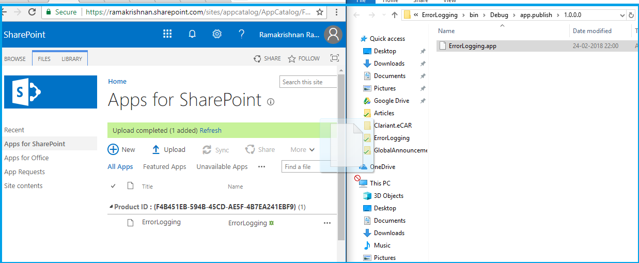Unpin Desktop from Quick access
Image resolution: width=639 pixels, height=263 pixels.
pyautogui.click(x=423, y=51)
